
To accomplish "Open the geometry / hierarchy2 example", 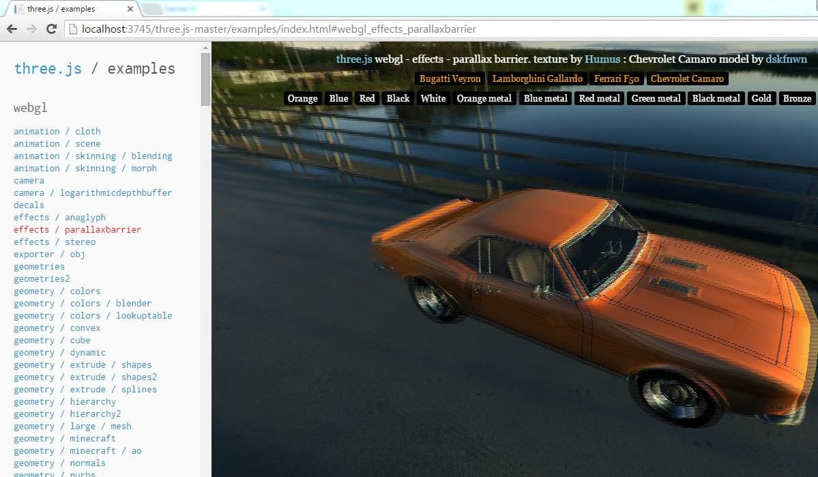I will click(68, 414).
